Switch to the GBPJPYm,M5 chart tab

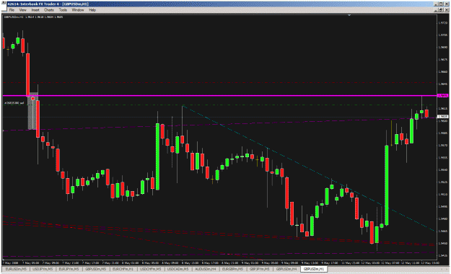(259, 269)
